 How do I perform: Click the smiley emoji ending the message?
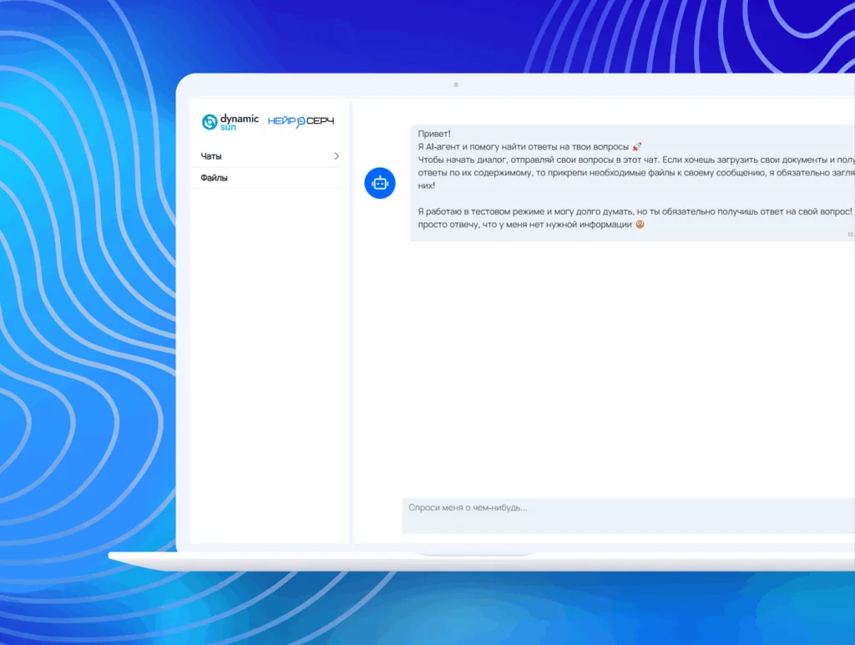coord(640,224)
